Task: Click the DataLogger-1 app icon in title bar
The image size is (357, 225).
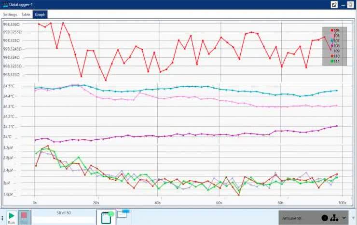Action: (4, 4)
